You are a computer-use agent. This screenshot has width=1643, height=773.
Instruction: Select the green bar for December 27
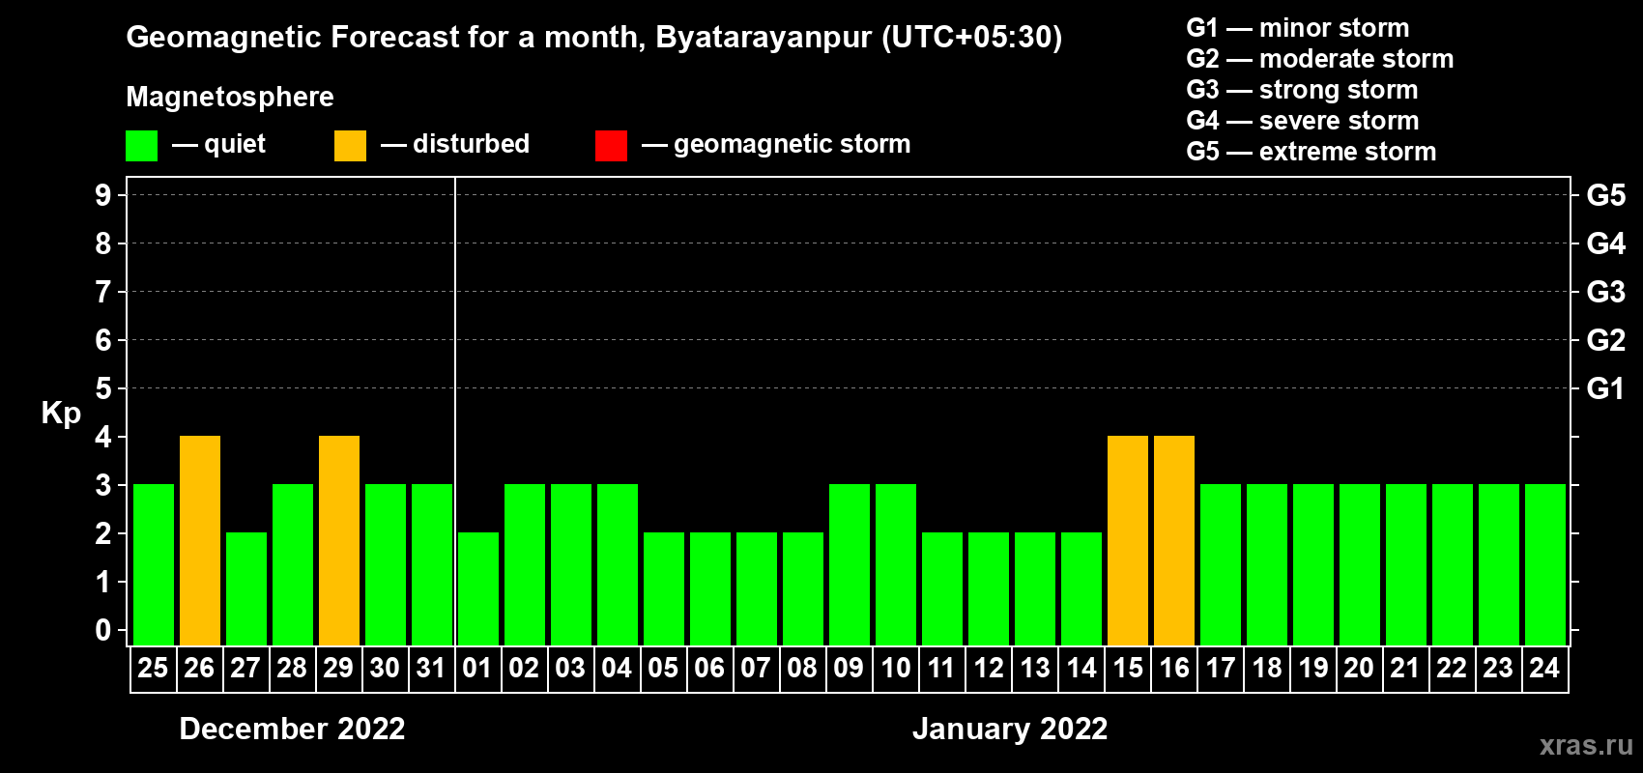click(x=246, y=589)
